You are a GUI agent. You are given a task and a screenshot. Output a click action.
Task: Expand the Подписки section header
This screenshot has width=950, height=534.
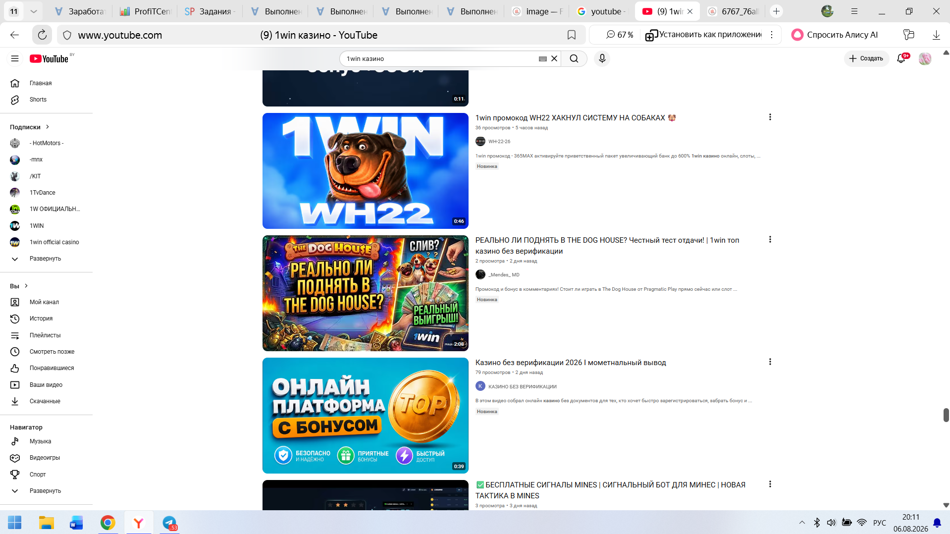click(x=30, y=127)
